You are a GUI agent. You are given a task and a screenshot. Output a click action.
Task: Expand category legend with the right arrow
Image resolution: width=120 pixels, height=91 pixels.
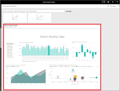[98, 66]
